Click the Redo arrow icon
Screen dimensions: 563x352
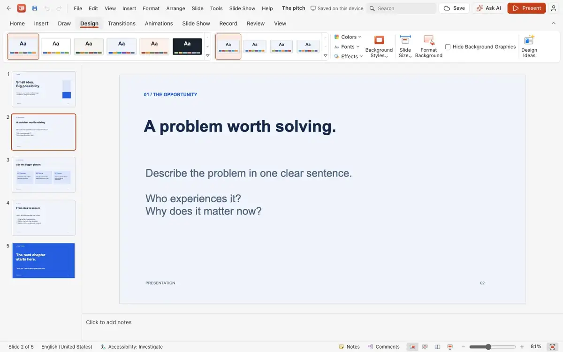[59, 8]
